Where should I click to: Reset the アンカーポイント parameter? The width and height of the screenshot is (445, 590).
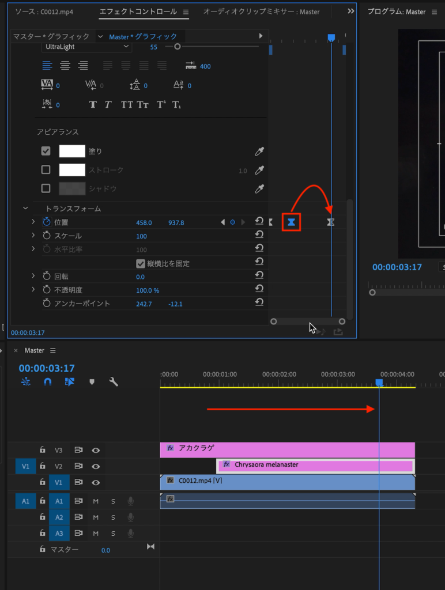(259, 302)
